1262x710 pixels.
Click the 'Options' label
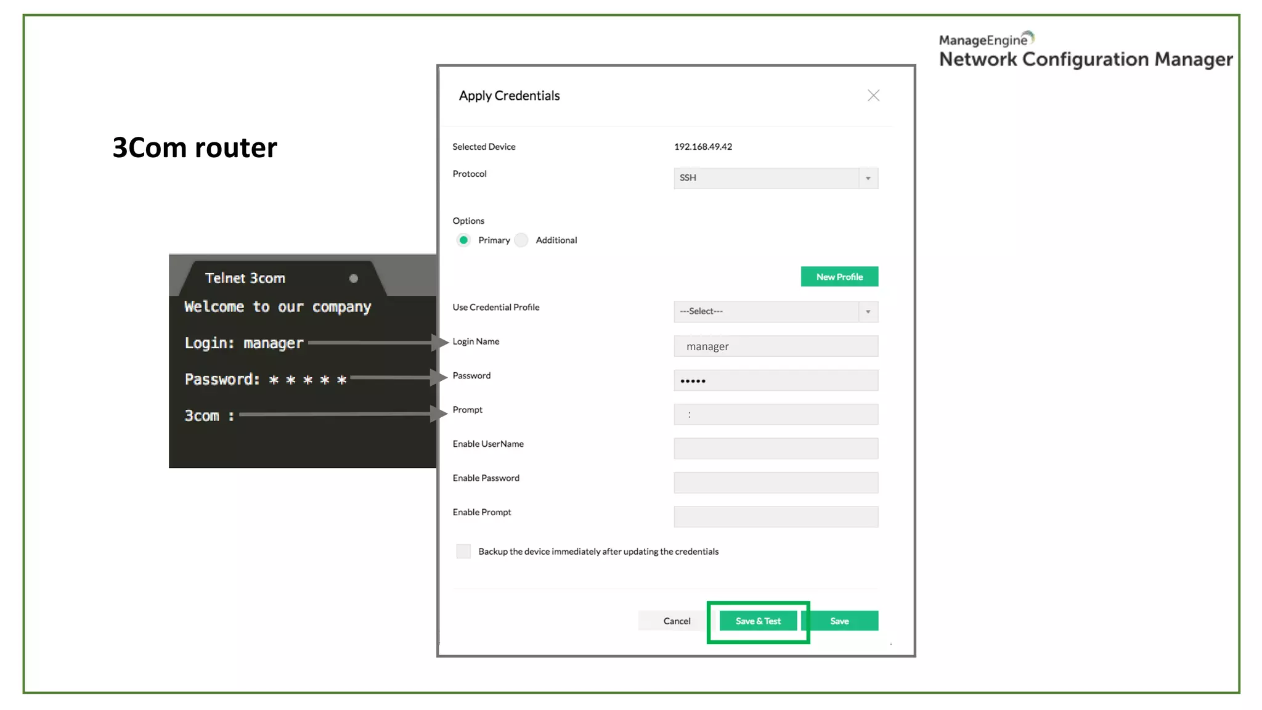tap(468, 221)
